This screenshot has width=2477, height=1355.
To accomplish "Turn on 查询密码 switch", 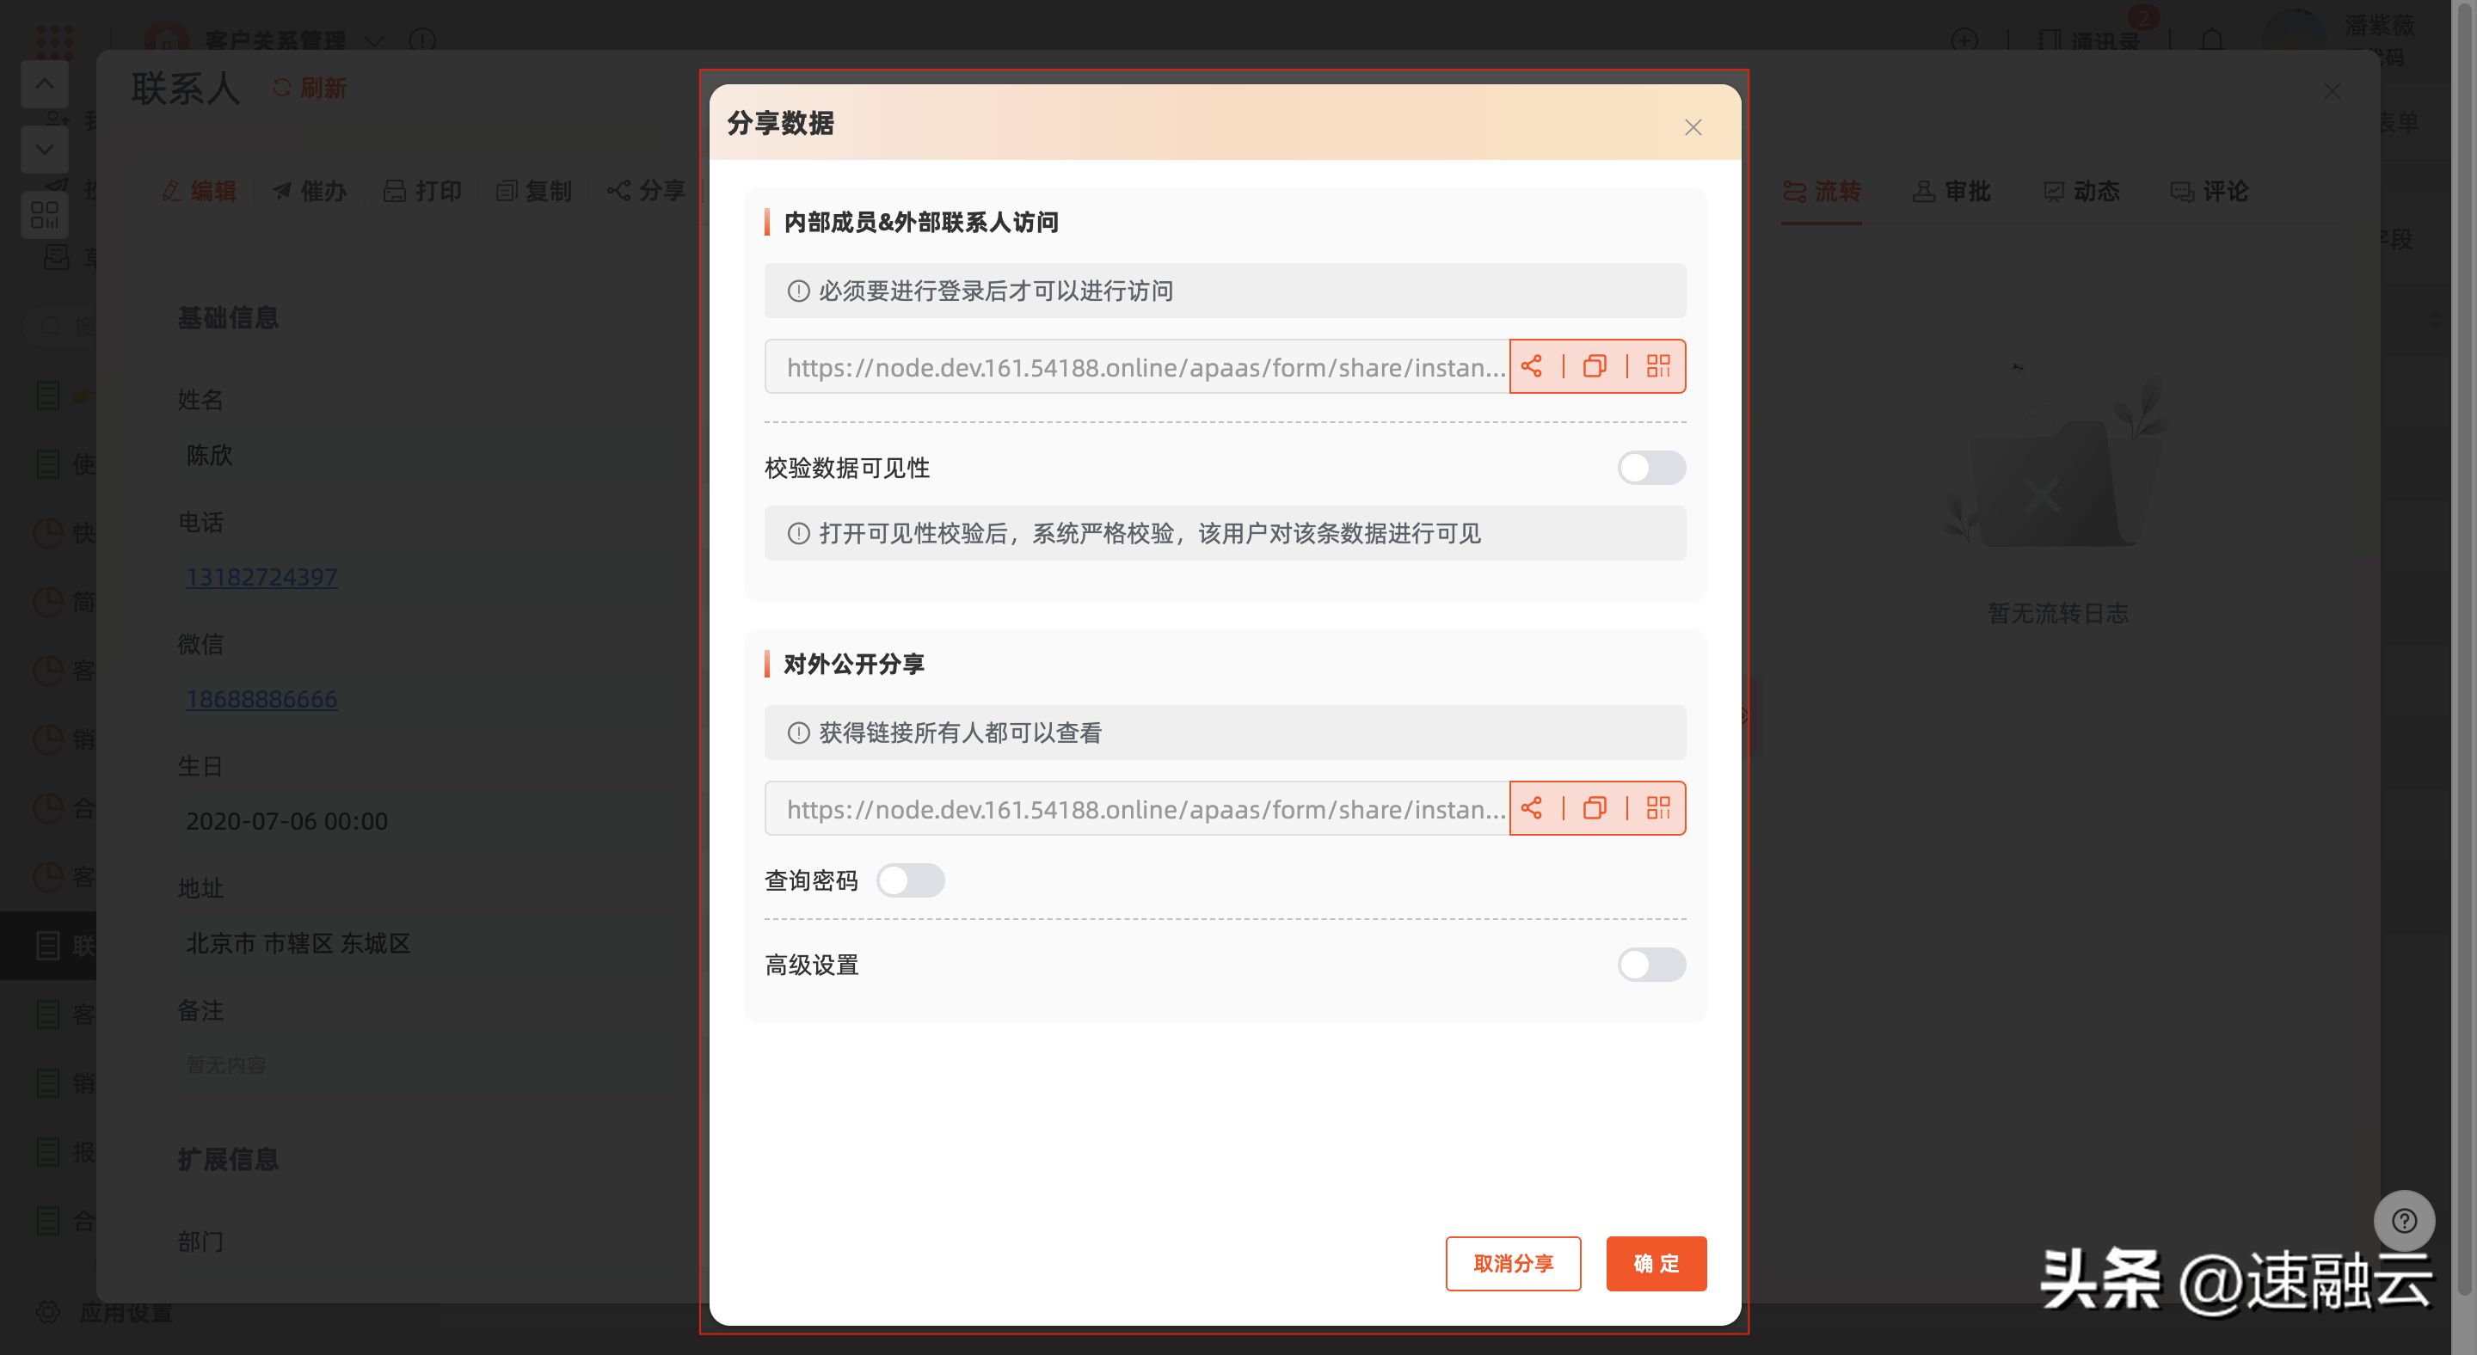I will (910, 880).
